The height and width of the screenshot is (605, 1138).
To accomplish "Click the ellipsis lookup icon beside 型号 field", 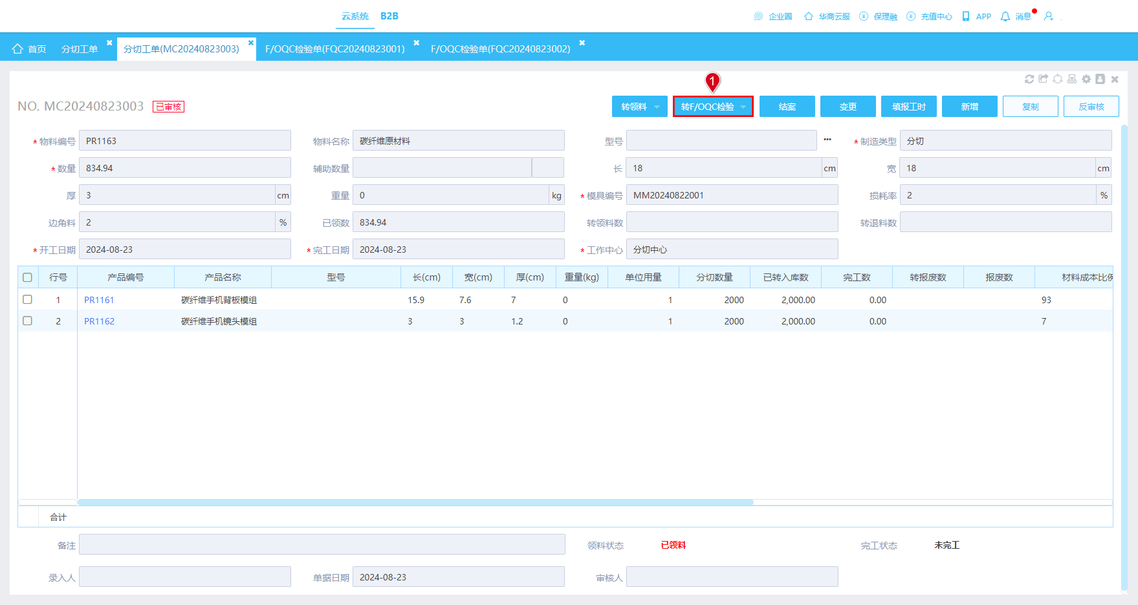I will tap(827, 140).
